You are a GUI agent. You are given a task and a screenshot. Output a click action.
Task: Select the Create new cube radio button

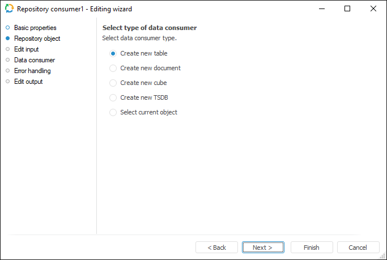click(x=113, y=83)
